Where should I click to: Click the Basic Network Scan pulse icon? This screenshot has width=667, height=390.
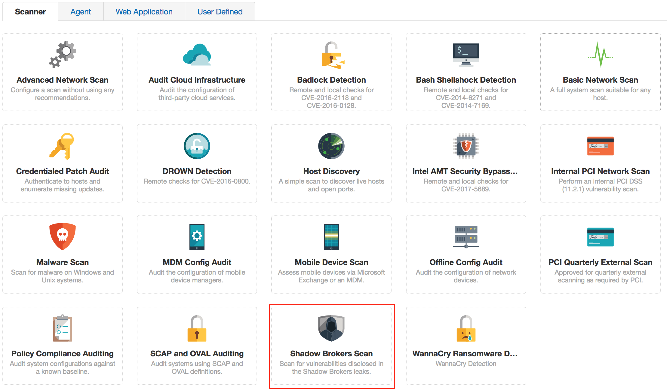601,54
